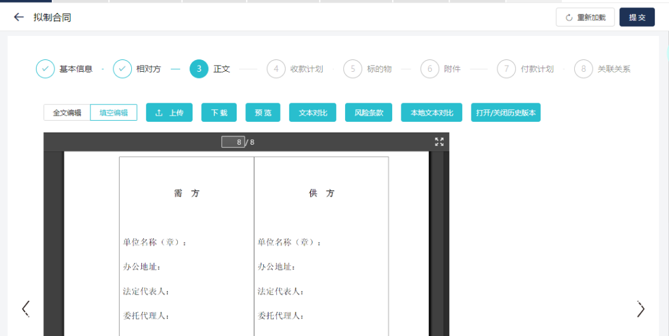
Task: Click step 3 正文 circle
Action: 199,69
